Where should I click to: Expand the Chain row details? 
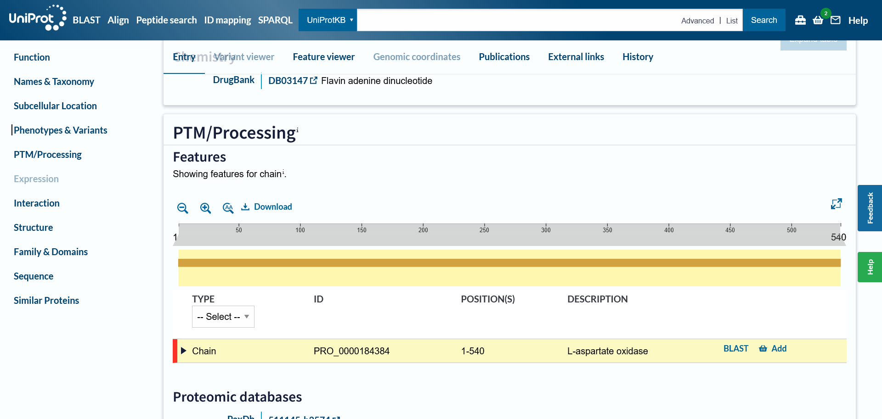pos(184,351)
